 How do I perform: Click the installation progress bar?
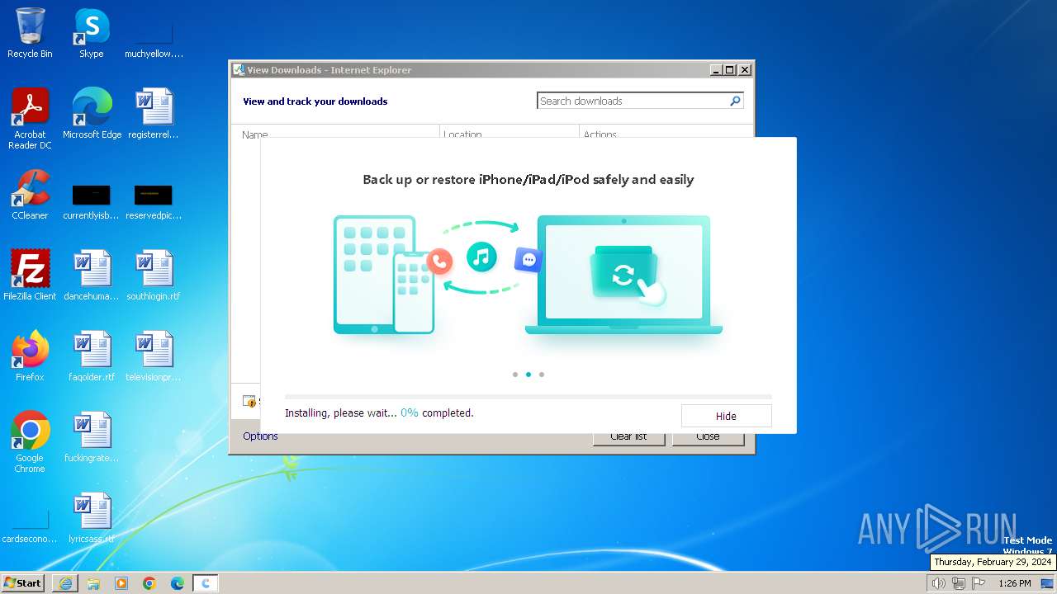click(x=528, y=397)
